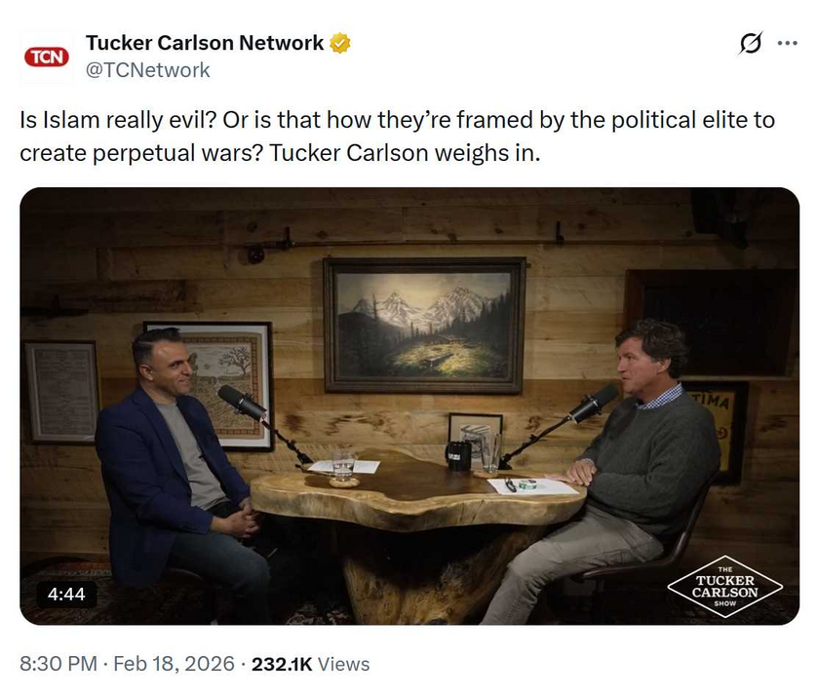Click the 232.1K Views count
Image resolution: width=818 pixels, height=695 pixels.
point(310,664)
